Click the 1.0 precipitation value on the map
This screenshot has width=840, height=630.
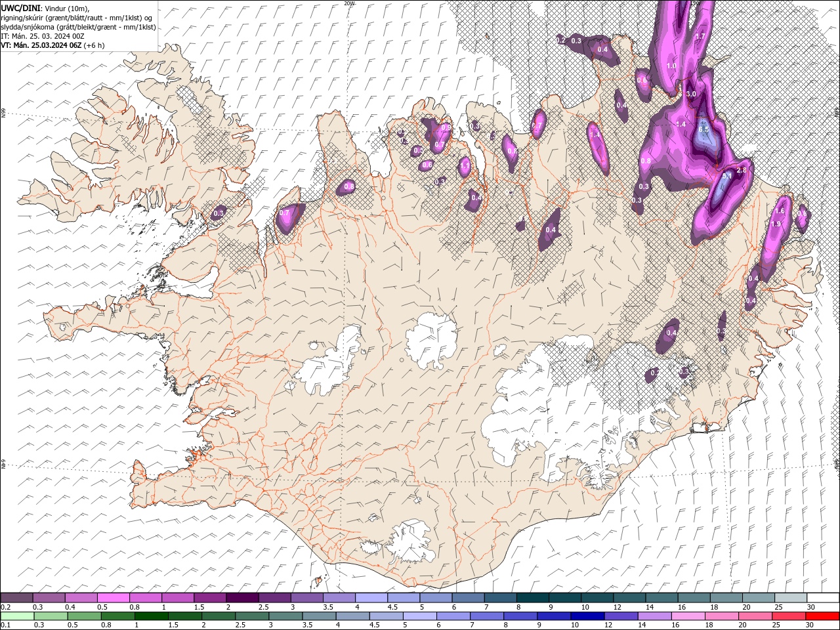[x=671, y=66]
